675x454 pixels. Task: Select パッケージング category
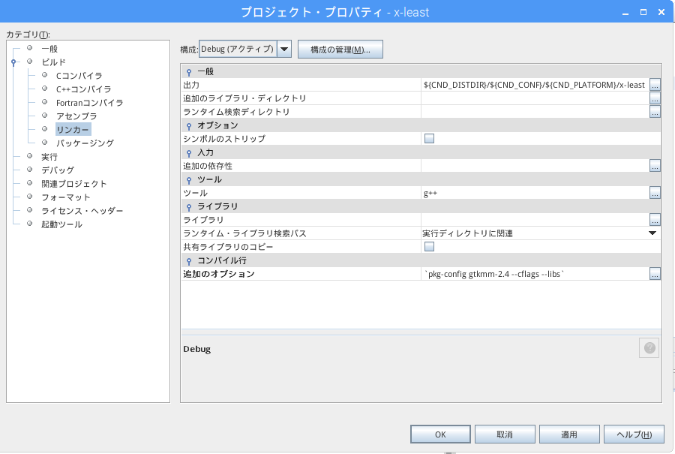pyautogui.click(x=85, y=143)
